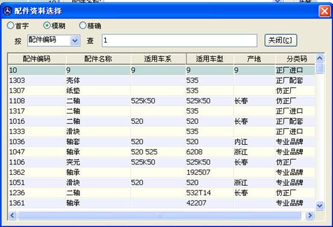Screen dimensions: 333x227
Task: Select part code 1317
Action: tap(17, 111)
